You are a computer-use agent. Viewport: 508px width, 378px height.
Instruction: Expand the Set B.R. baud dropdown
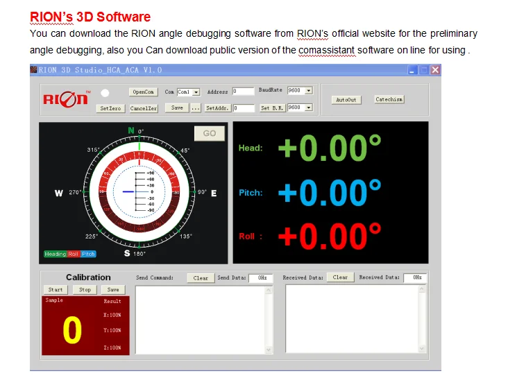(309, 108)
